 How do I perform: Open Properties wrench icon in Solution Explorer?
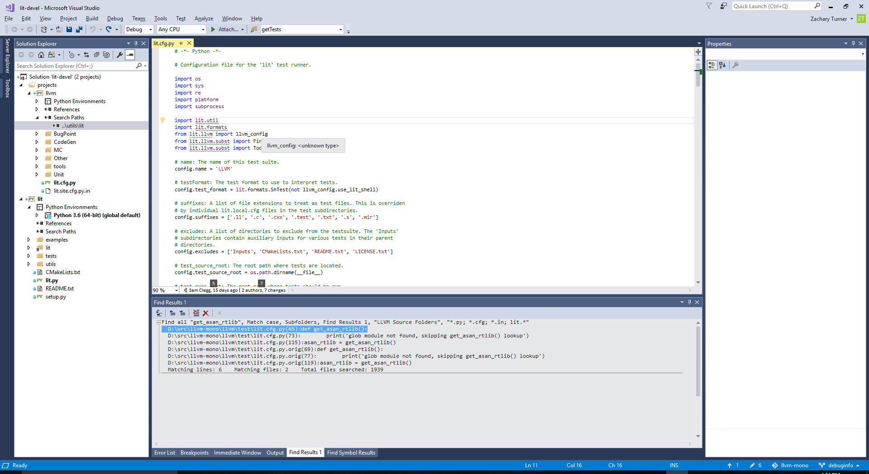pos(120,55)
